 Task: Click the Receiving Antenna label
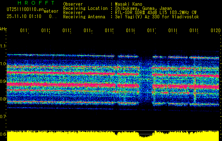[84, 17]
